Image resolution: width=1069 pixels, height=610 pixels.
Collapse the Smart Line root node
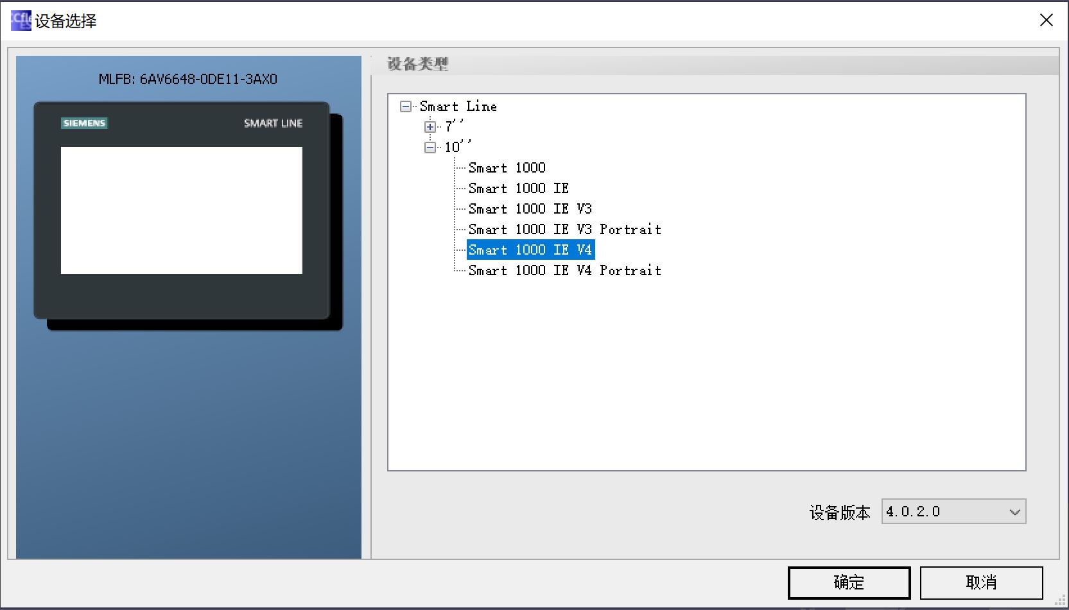point(406,106)
